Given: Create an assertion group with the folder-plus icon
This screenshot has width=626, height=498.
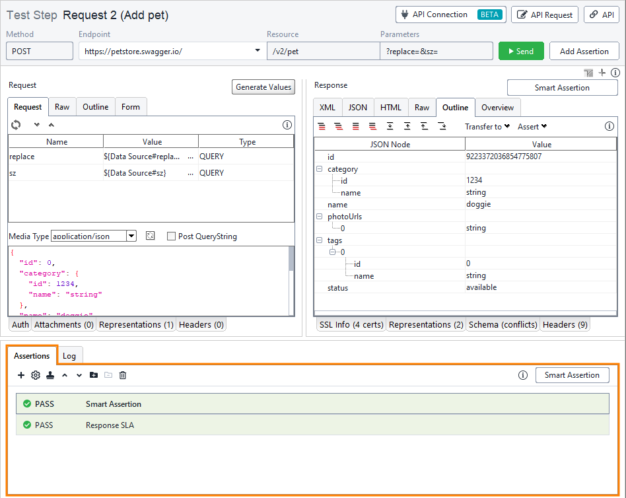Looking at the screenshot, I should (x=94, y=375).
